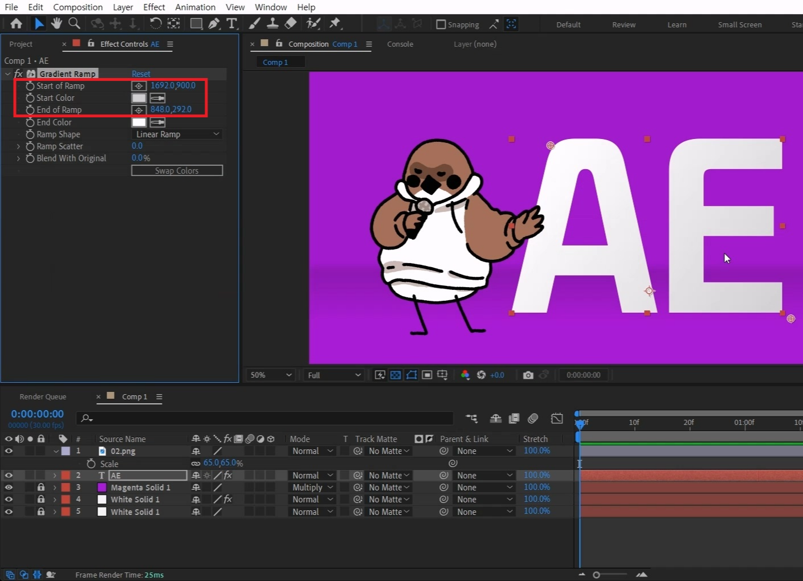
Task: Open the Effect menu
Action: [154, 7]
